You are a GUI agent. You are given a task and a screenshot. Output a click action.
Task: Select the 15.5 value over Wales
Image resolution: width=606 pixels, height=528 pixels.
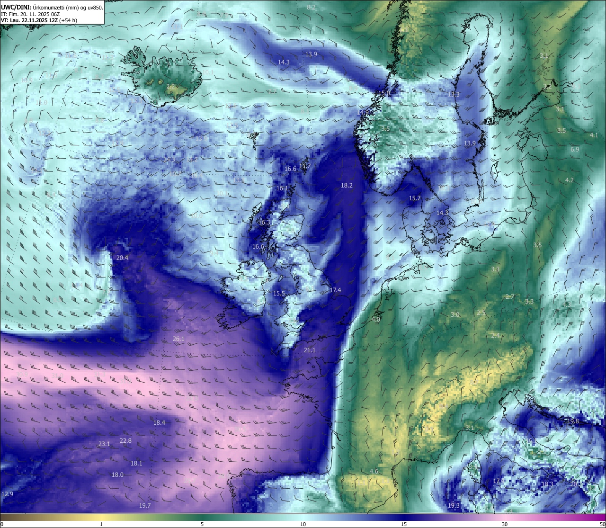pyautogui.click(x=279, y=293)
